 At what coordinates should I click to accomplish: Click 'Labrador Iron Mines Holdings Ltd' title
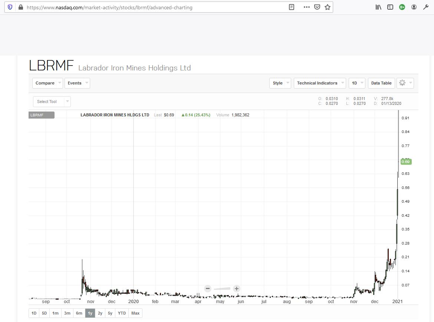coord(135,68)
